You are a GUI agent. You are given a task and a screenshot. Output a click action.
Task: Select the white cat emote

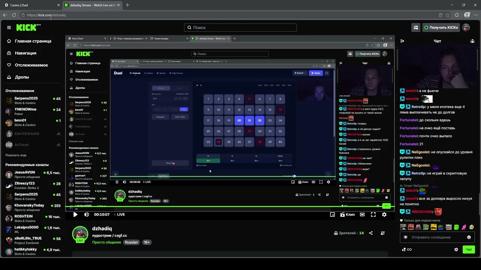[449, 227]
